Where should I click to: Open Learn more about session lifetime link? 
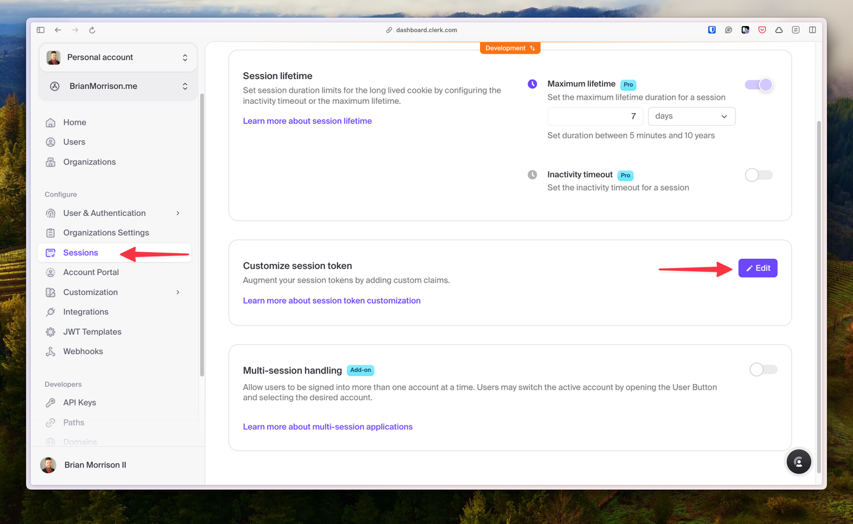pos(307,121)
